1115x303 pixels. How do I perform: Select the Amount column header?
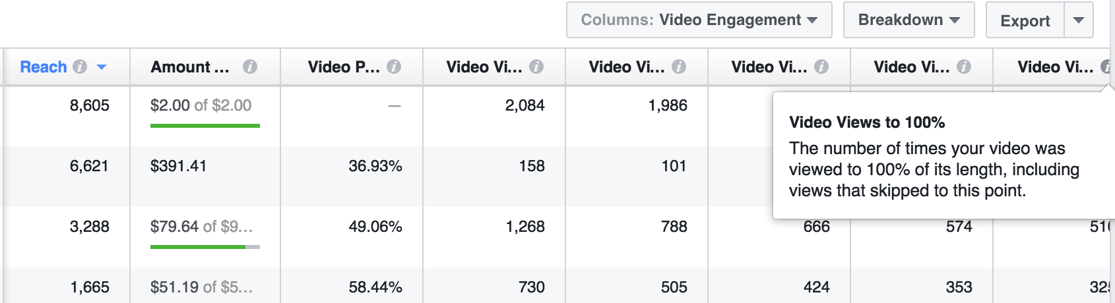coord(190,67)
